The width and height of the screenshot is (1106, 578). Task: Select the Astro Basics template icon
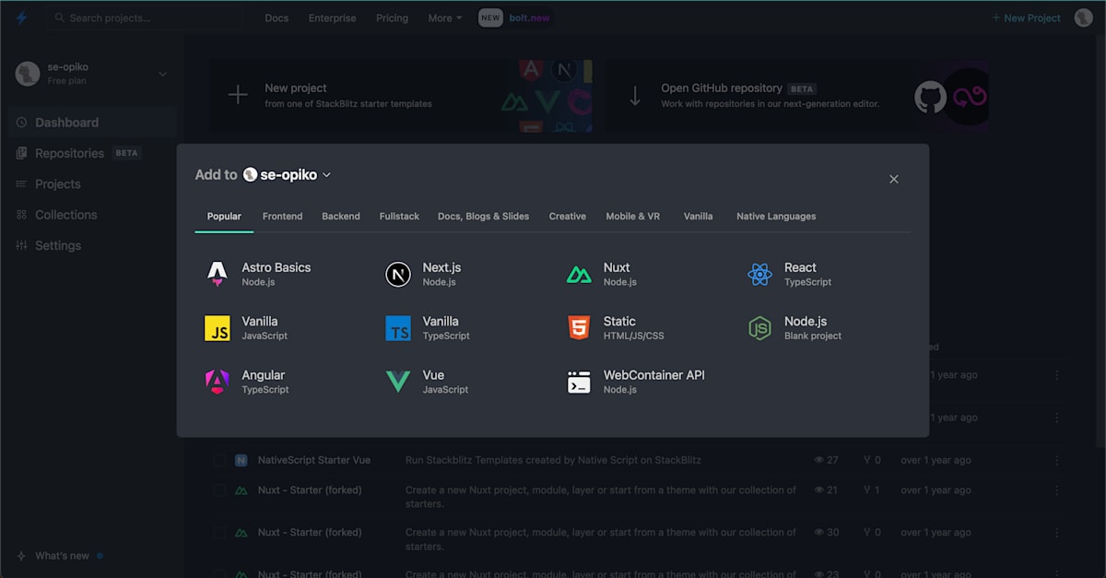[218, 274]
